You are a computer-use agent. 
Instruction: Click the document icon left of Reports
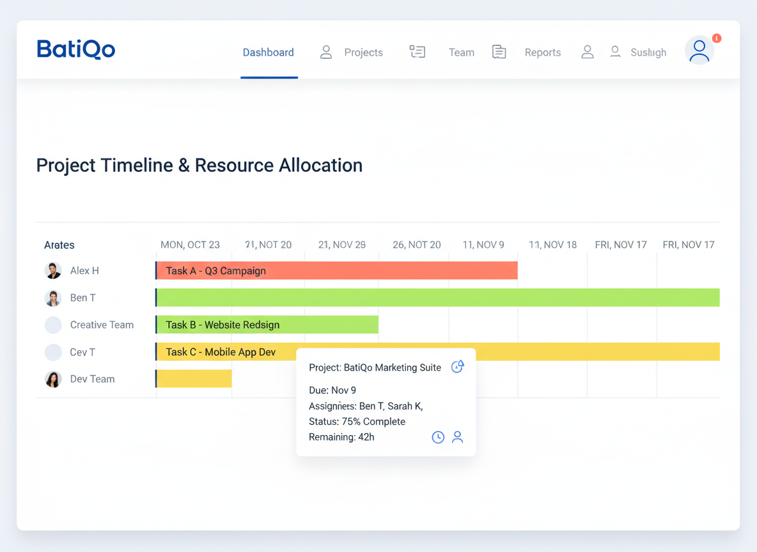499,52
